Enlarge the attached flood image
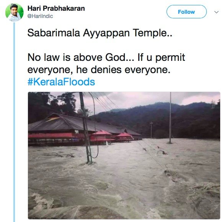 (124, 155)
